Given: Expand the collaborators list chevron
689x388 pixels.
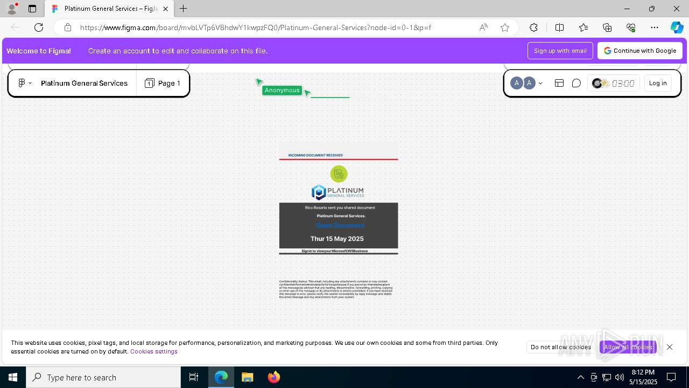Looking at the screenshot, I should (x=540, y=83).
